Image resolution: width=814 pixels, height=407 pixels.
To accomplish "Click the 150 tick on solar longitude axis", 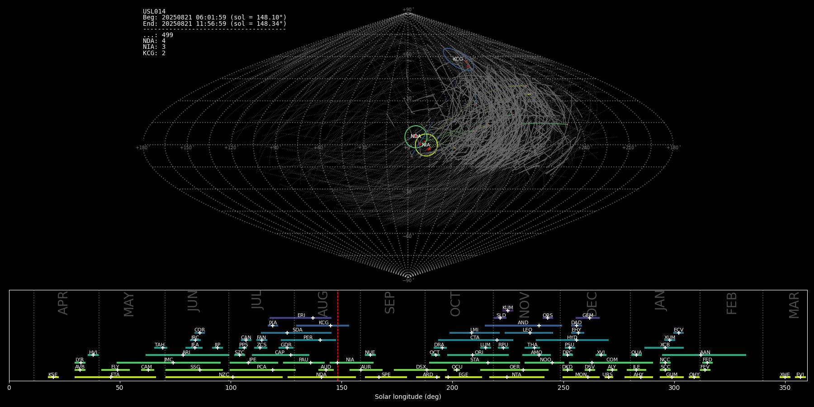I will click(x=341, y=388).
